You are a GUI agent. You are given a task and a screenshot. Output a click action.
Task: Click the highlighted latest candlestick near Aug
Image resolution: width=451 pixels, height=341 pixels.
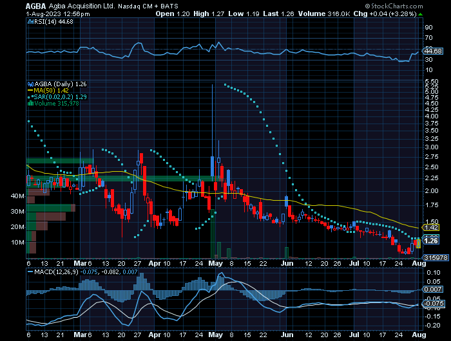click(419, 244)
